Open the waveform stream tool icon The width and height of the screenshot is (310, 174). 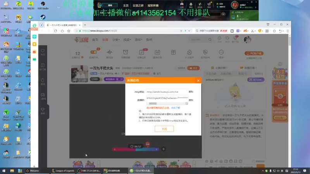pos(110,52)
